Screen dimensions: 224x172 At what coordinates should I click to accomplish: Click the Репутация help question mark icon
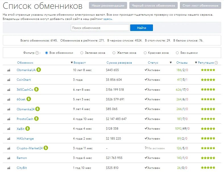pos(216,63)
